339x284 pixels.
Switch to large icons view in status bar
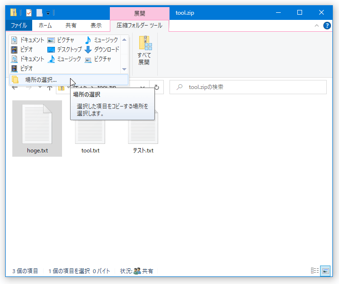325,271
